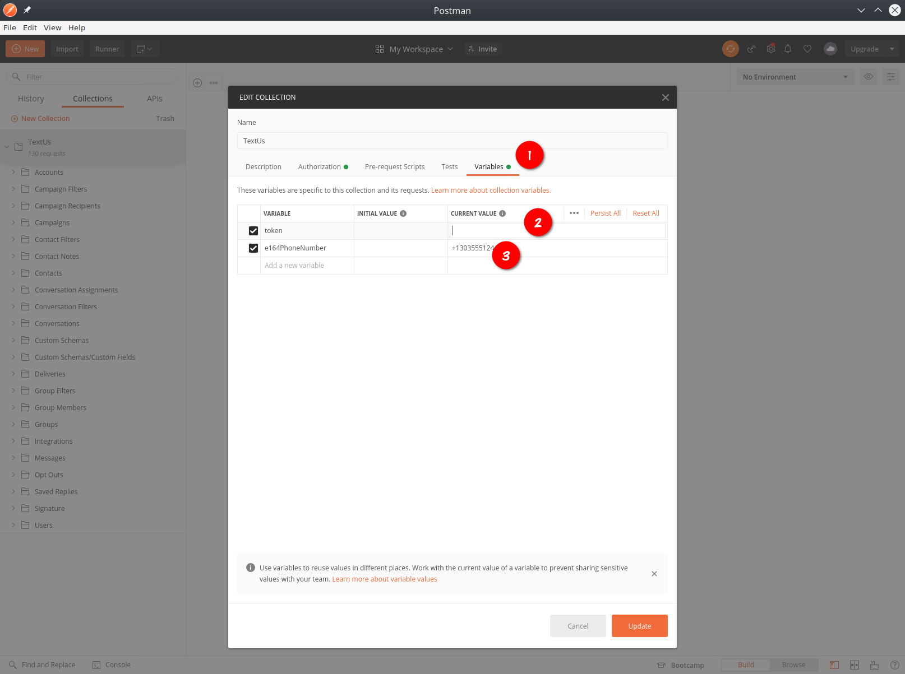905x674 pixels.
Task: Click the Import button
Action: coord(67,49)
